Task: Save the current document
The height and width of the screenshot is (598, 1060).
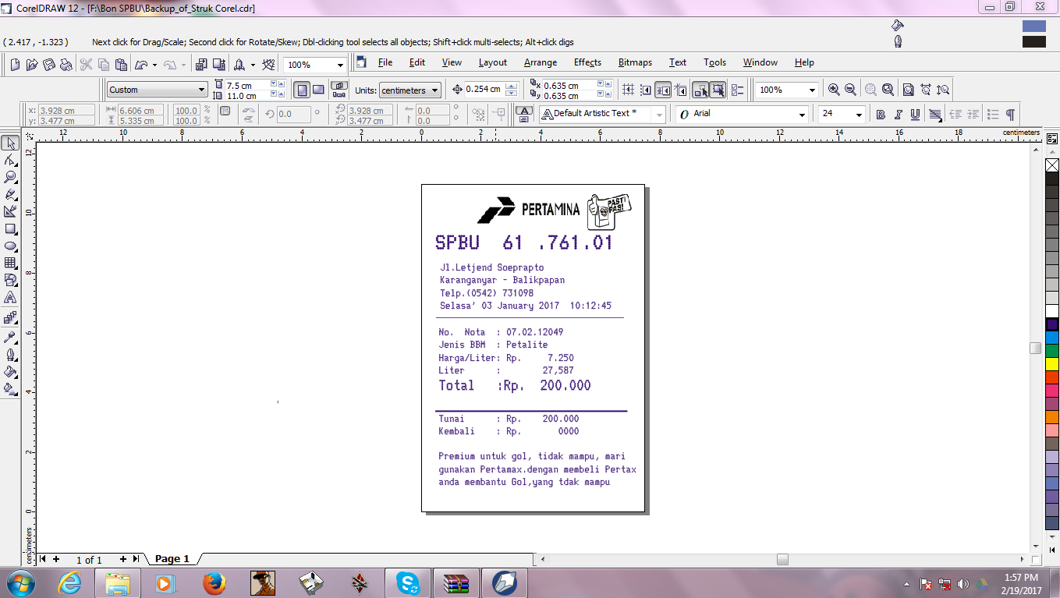Action: pos(49,65)
